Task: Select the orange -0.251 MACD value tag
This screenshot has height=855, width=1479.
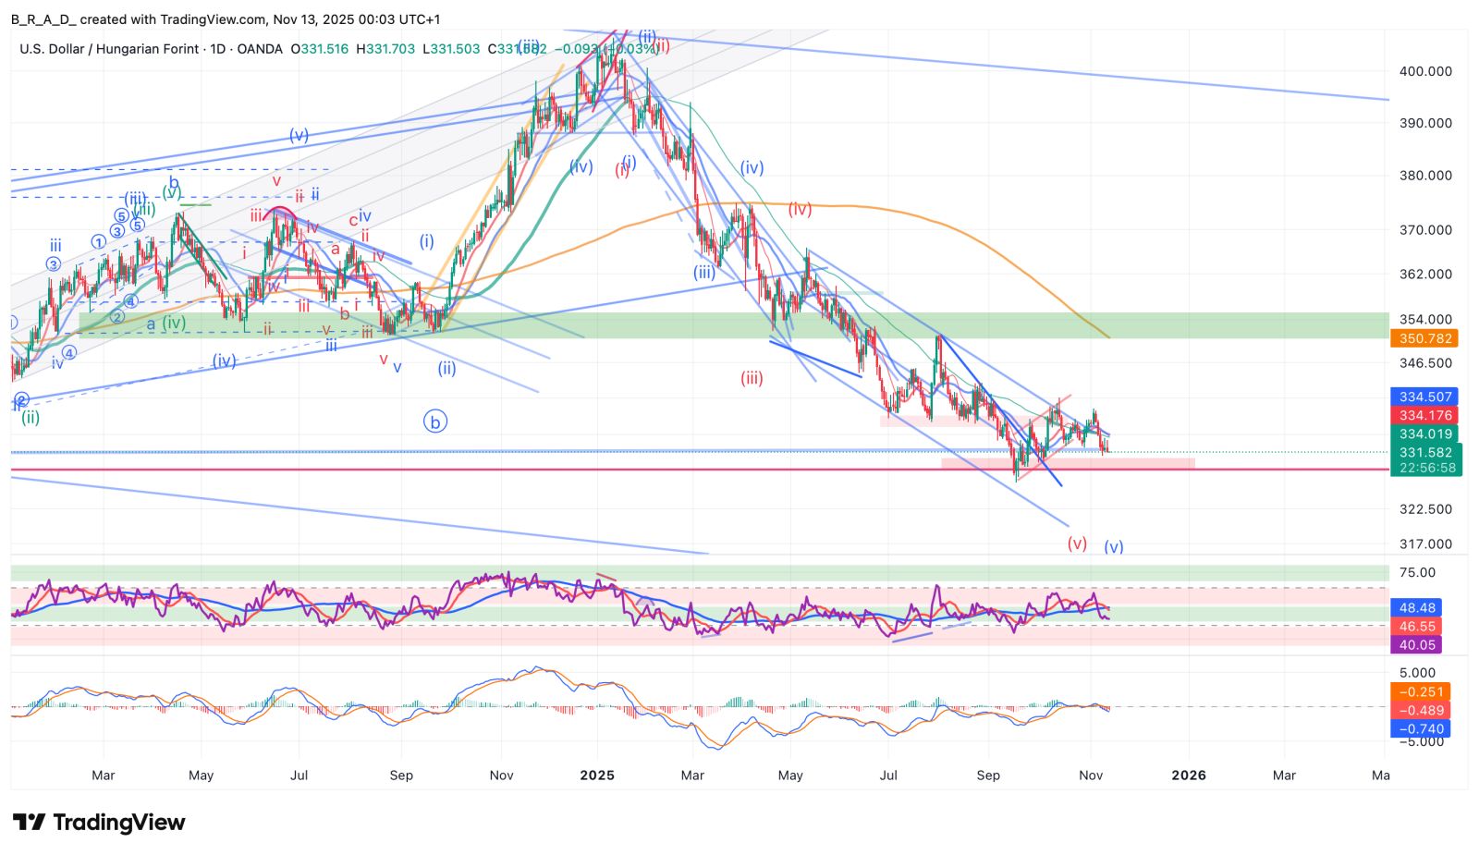Action: click(1421, 692)
